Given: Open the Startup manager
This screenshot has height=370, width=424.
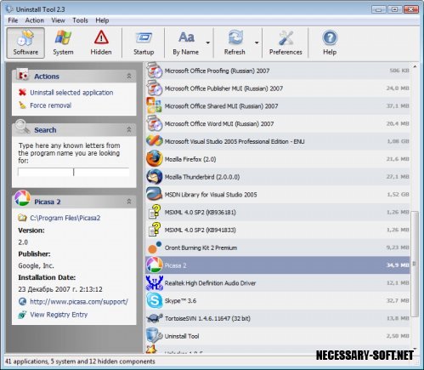Looking at the screenshot, I should 144,43.
